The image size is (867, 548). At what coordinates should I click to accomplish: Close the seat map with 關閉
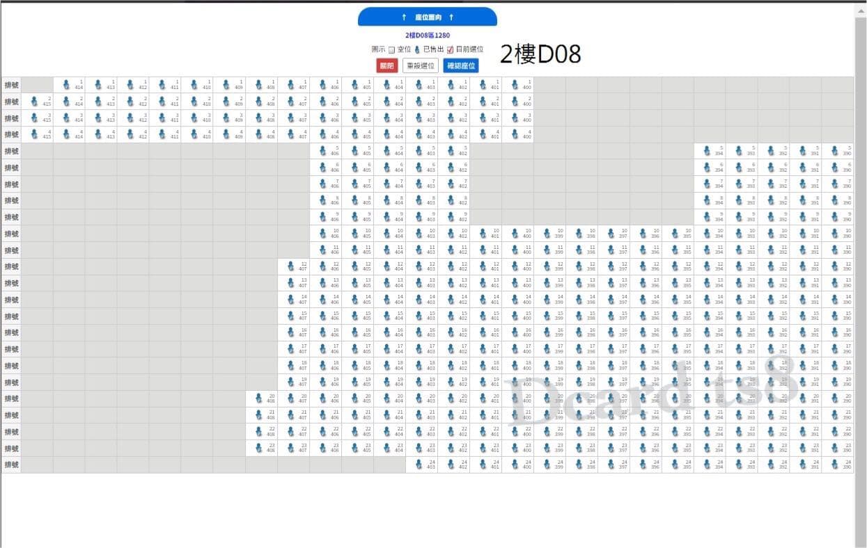click(386, 66)
